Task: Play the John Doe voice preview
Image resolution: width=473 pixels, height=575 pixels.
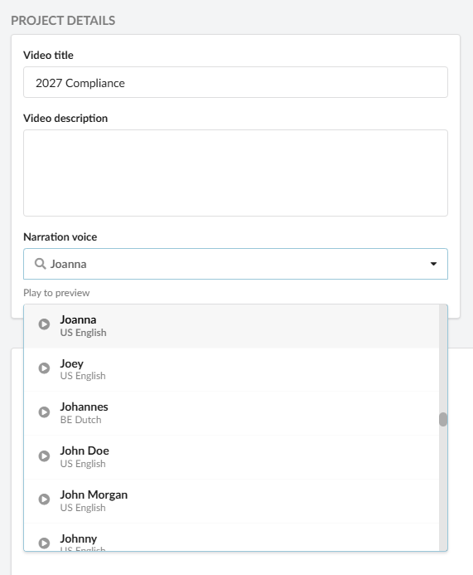Action: point(44,456)
